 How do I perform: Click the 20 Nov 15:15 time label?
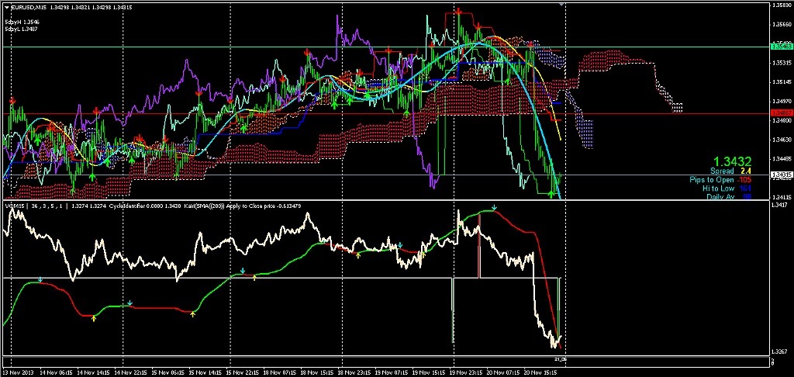point(540,372)
